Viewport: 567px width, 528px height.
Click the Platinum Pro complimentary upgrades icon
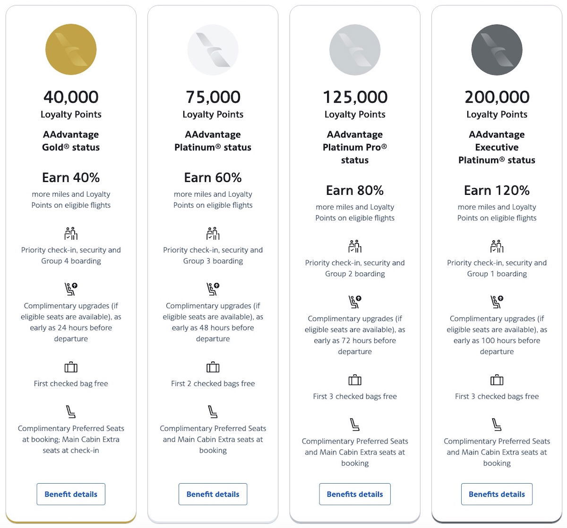click(355, 302)
